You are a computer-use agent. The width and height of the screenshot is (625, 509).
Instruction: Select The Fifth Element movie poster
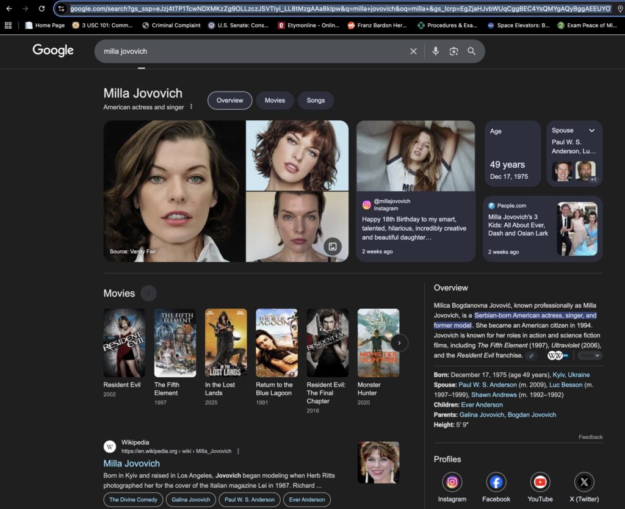(x=175, y=342)
